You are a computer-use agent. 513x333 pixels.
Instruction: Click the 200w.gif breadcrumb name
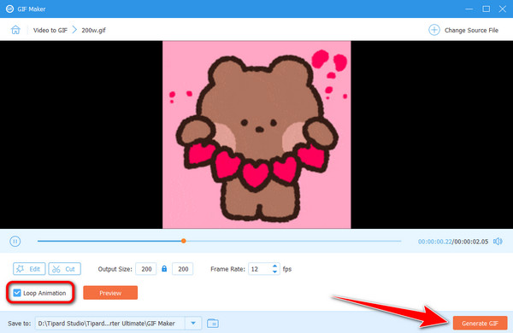point(93,30)
